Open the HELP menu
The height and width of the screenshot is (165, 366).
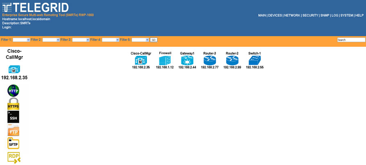pos(359,15)
